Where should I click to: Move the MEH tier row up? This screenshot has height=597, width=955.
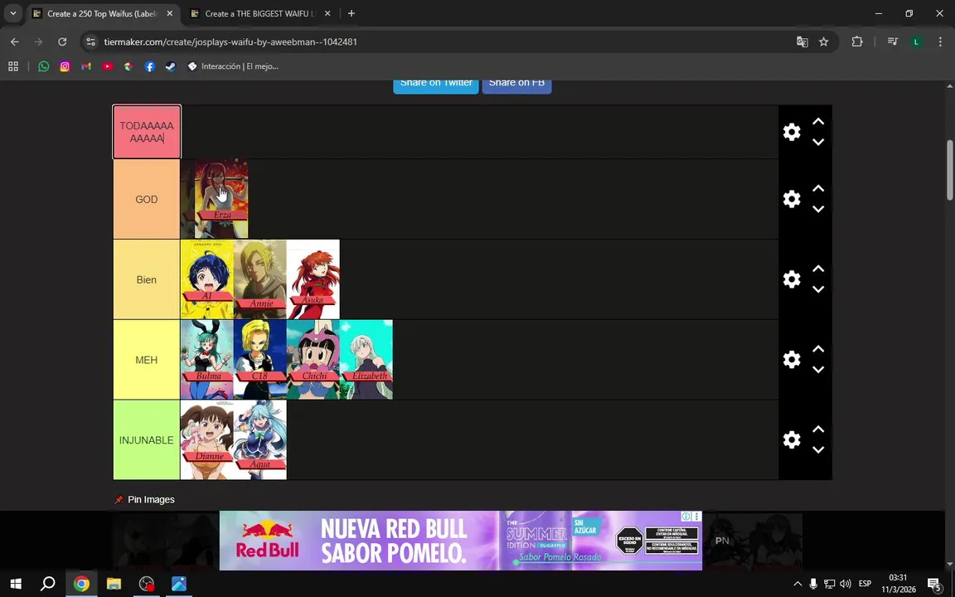coord(818,349)
